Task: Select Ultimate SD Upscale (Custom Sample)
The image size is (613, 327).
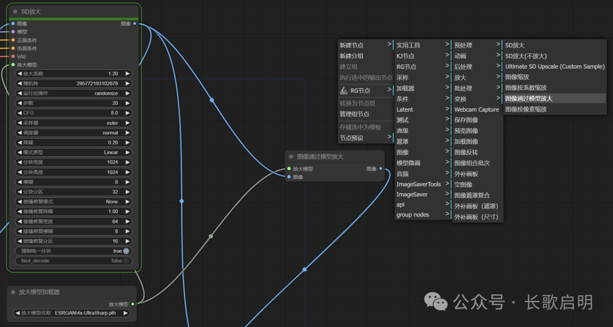Action: click(555, 67)
